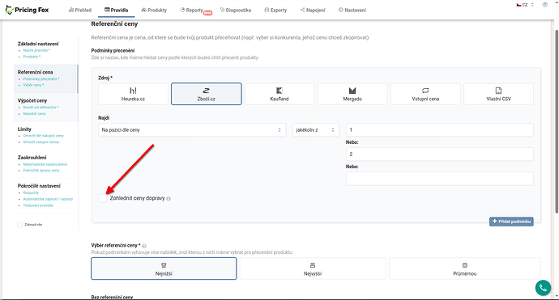Viewport: 559px width, 300px height.
Task: Select the Průměrnou reference price option
Action: pos(465,268)
